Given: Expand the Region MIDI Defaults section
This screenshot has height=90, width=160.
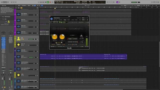Looking at the screenshot, I should click(1, 17).
